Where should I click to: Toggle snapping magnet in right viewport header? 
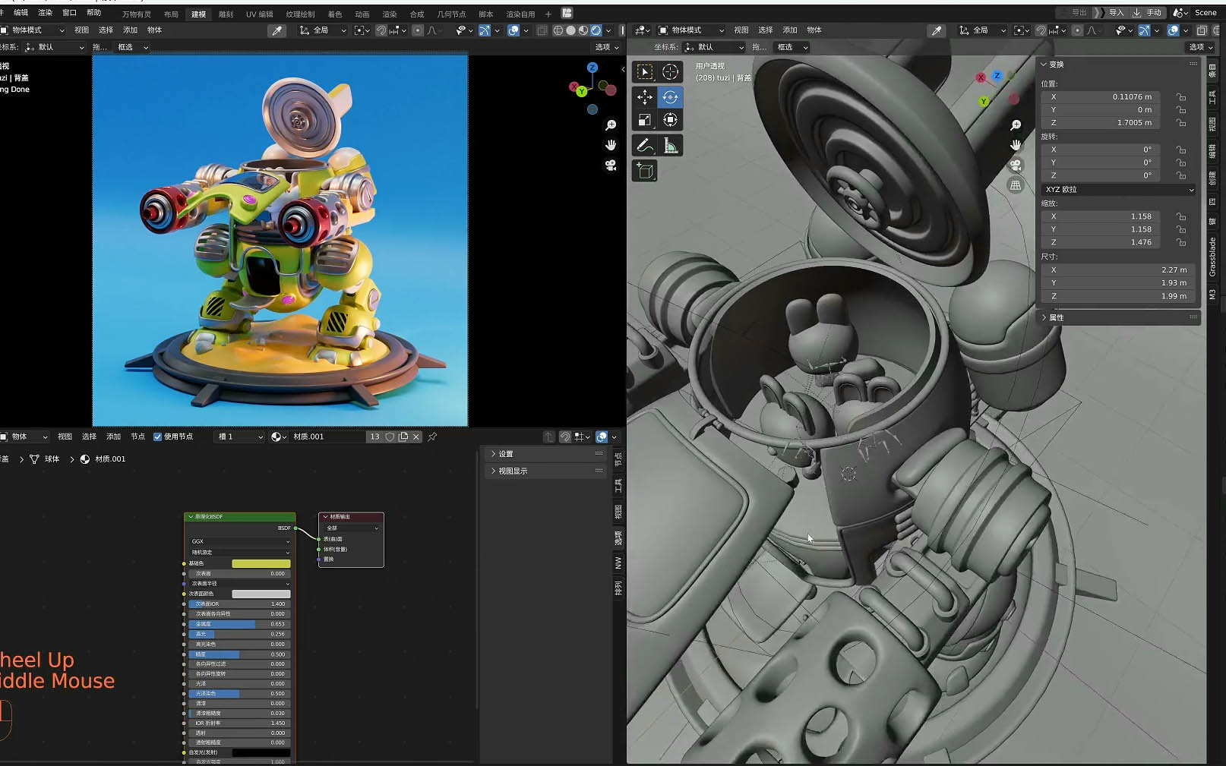coord(1041,30)
